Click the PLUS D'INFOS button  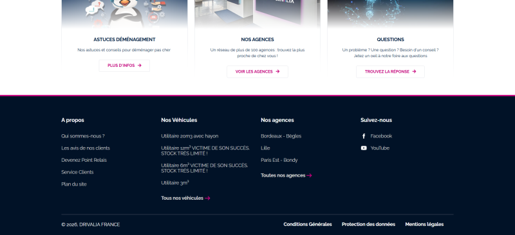tap(124, 65)
